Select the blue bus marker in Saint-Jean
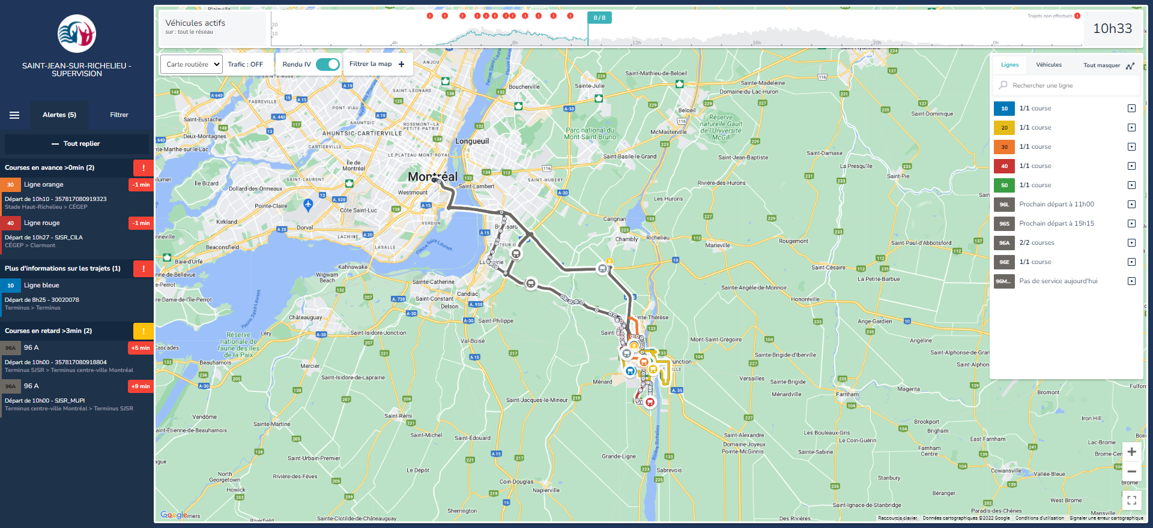1153x528 pixels. click(630, 371)
